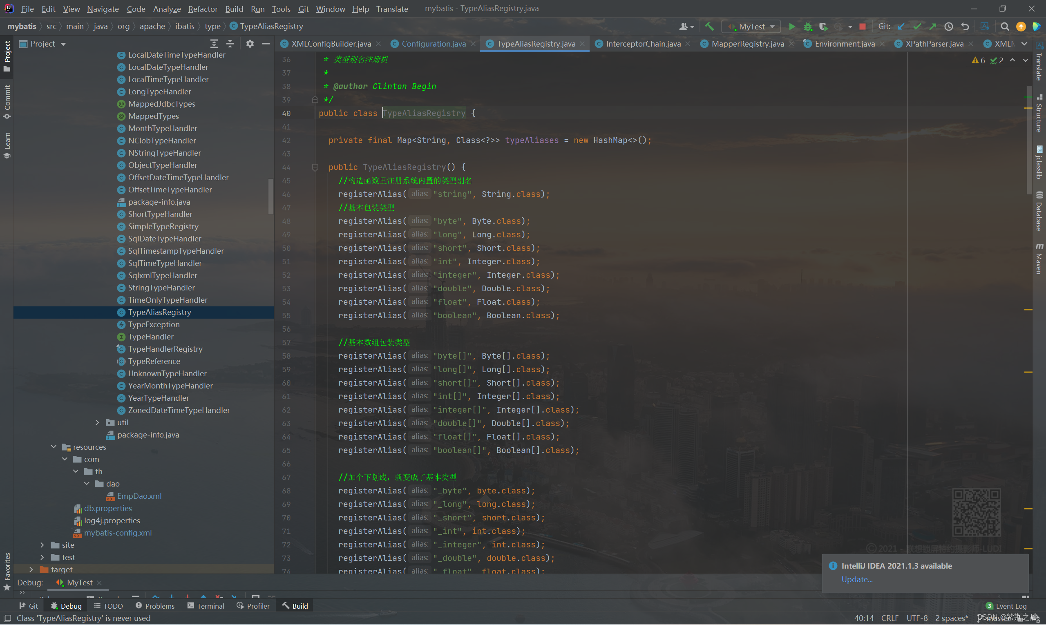Hide the Project panel with minus icon

click(x=266, y=44)
